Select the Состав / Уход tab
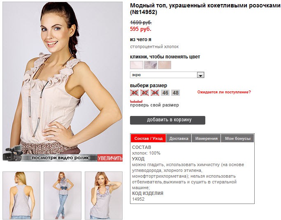 point(149,138)
